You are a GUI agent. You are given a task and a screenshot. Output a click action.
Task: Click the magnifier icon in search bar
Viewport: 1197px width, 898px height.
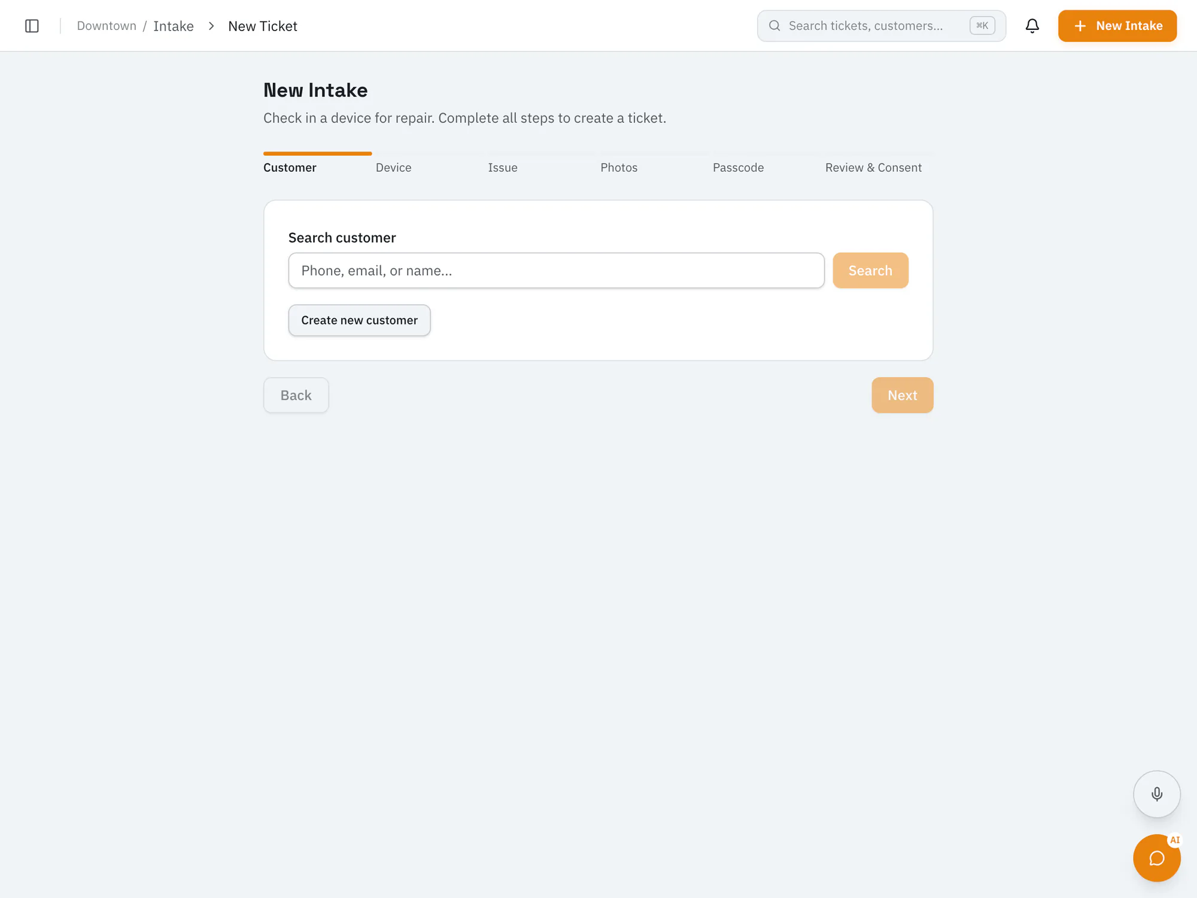coord(774,26)
